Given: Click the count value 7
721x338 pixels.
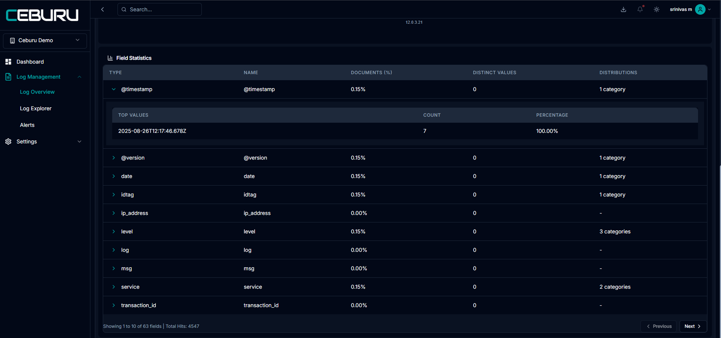Looking at the screenshot, I should coord(425,131).
